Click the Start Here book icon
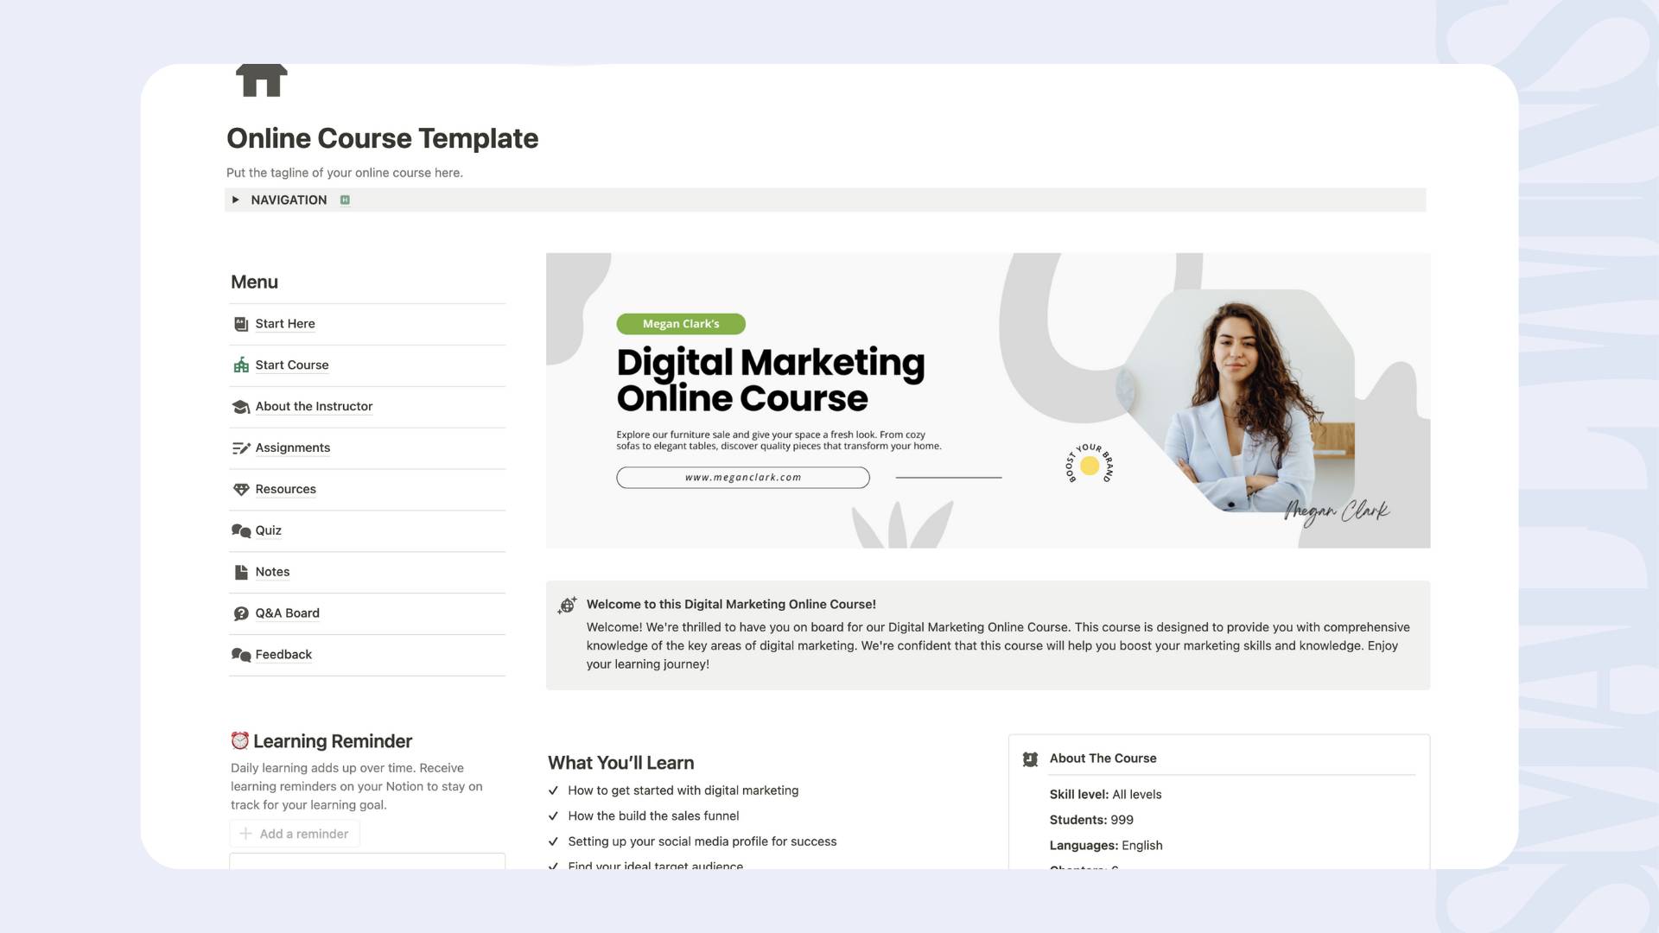Screen dimensions: 1659x933 (241, 324)
